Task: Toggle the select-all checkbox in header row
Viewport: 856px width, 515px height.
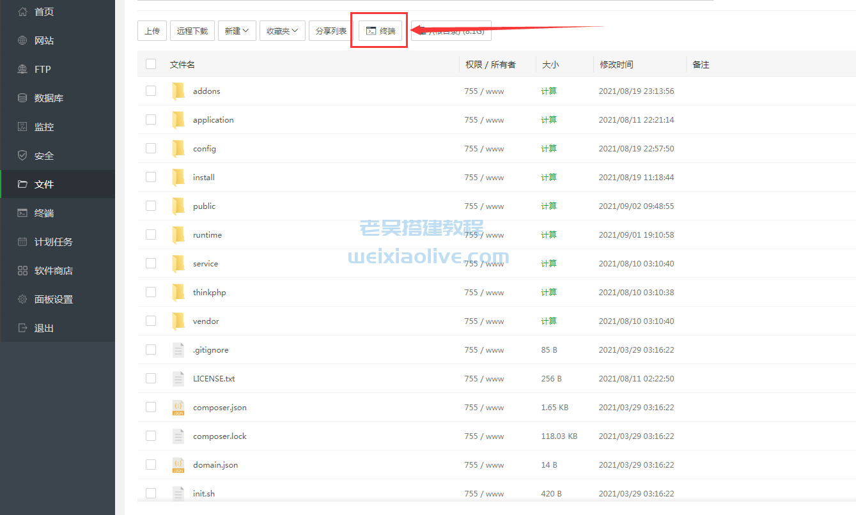Action: pos(151,64)
